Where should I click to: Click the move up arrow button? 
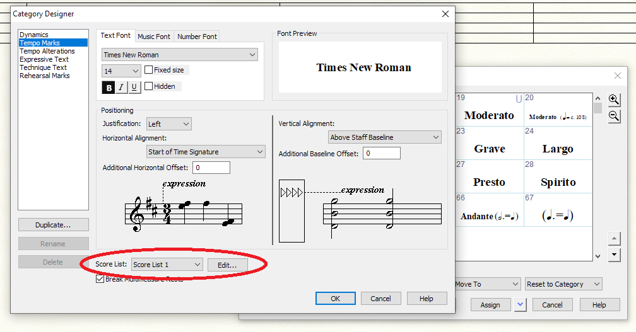614,239
